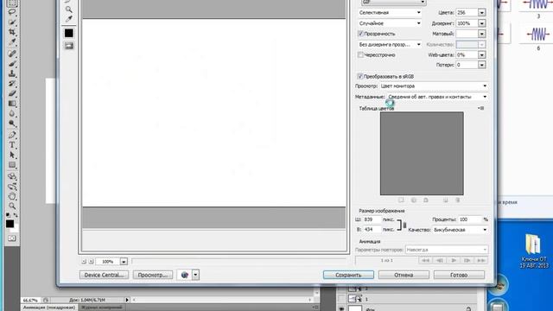Select the Path Selection tool
Viewport: 553px width, 311px height.
[x=12, y=155]
